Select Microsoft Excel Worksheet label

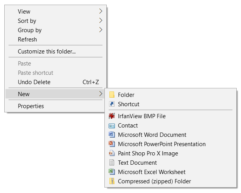point(152,172)
